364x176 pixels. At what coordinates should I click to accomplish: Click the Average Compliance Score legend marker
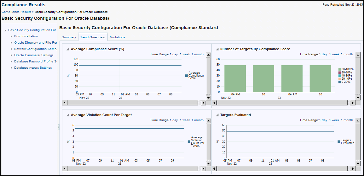pyautogui.click(x=186, y=76)
